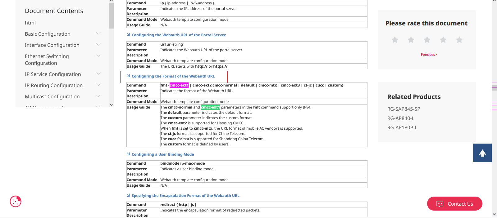The height and width of the screenshot is (218, 497).
Task: Click the Contact Us button
Action: point(455,204)
